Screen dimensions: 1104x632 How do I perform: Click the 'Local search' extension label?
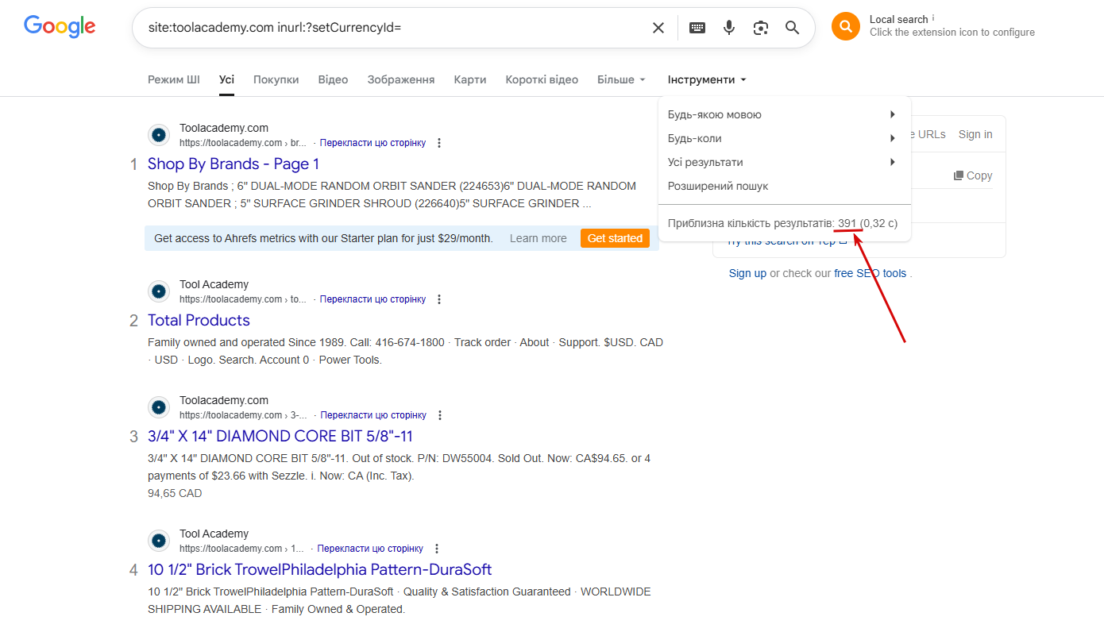898,19
